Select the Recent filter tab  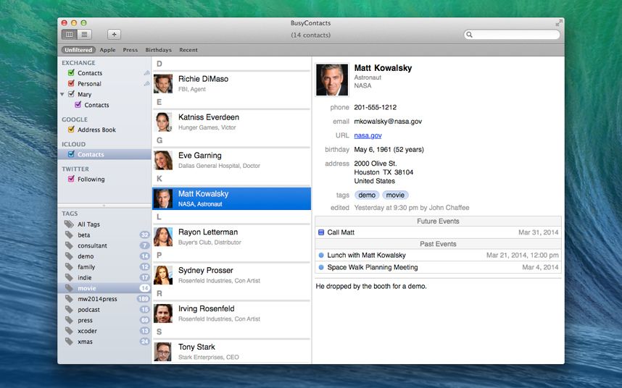[x=188, y=50]
